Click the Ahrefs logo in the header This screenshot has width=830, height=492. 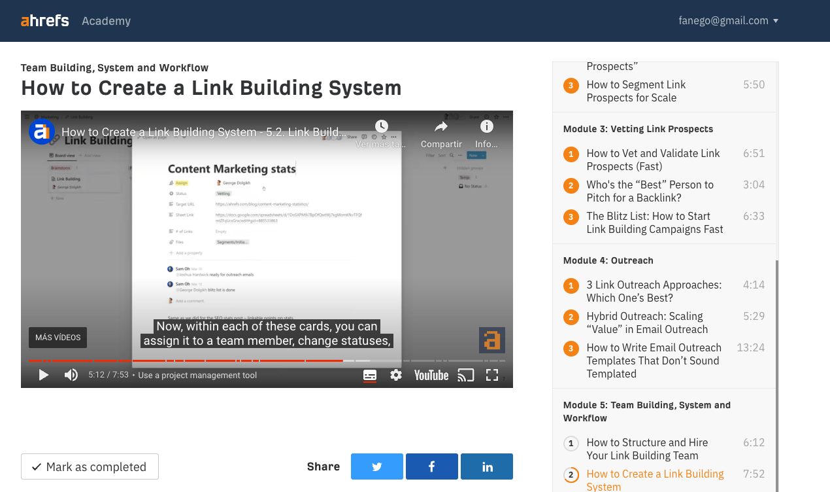coord(44,20)
